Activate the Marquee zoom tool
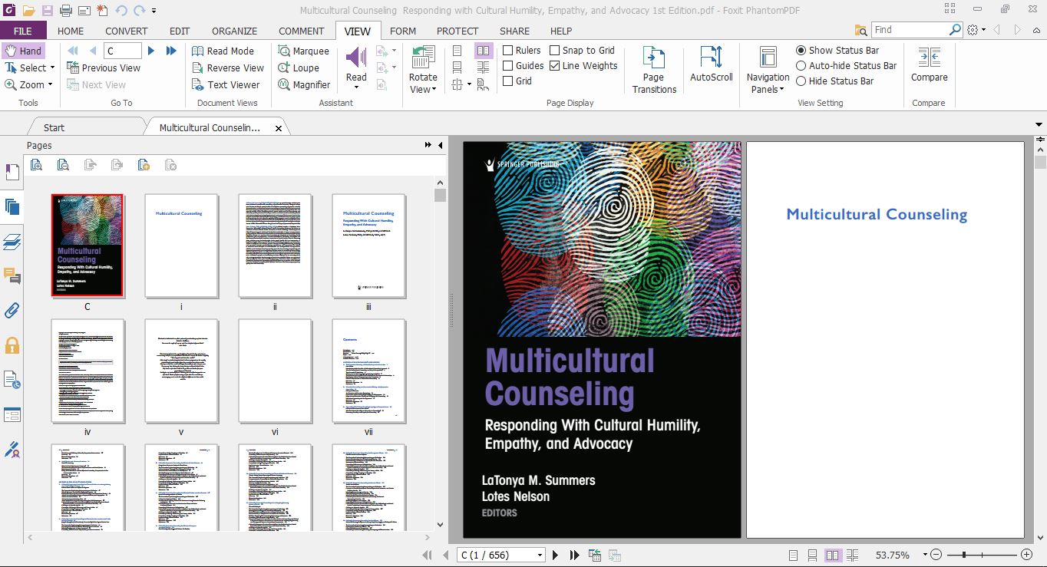Screen dimensions: 1047x567 tap(303, 51)
